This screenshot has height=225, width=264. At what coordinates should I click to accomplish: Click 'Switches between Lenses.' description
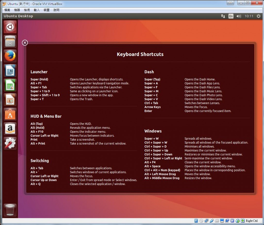click(x=202, y=103)
